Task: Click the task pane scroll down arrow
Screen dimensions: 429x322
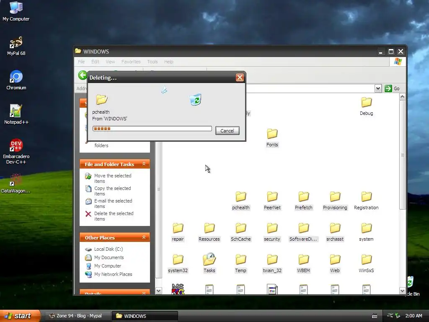Action: tap(158, 291)
